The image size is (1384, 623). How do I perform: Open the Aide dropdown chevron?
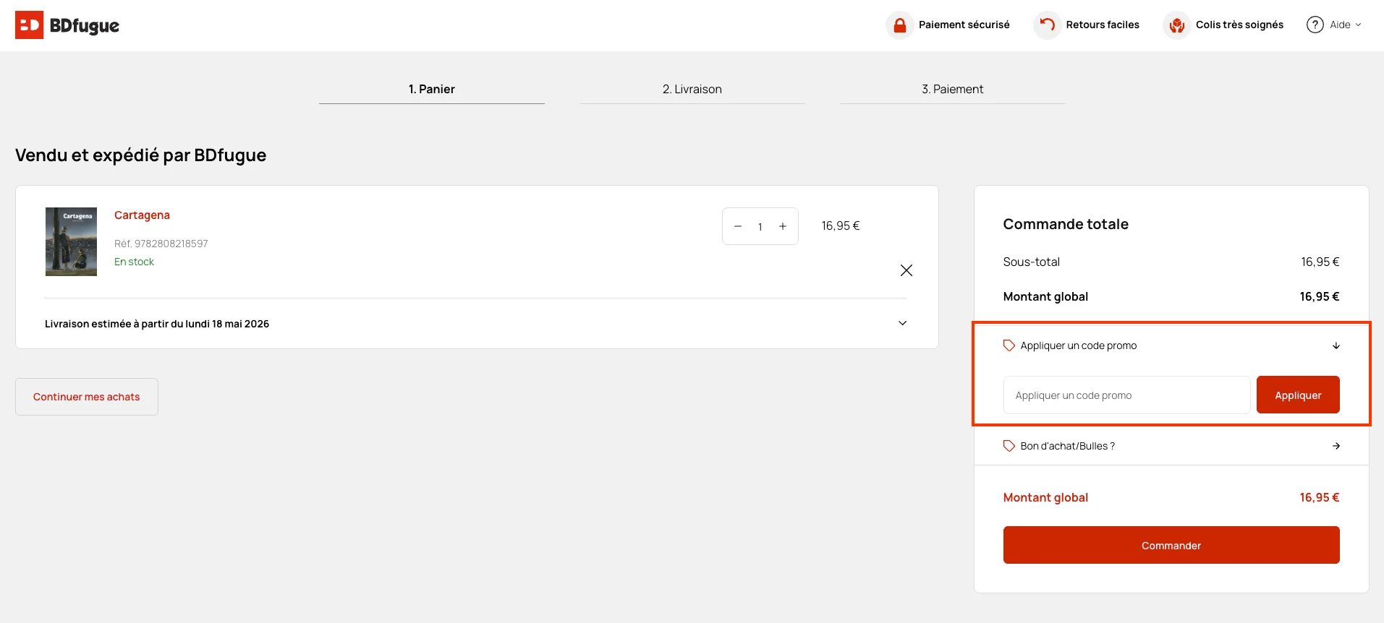click(x=1358, y=25)
